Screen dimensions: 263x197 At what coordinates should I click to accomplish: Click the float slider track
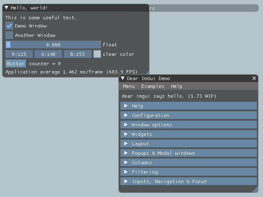(x=53, y=45)
